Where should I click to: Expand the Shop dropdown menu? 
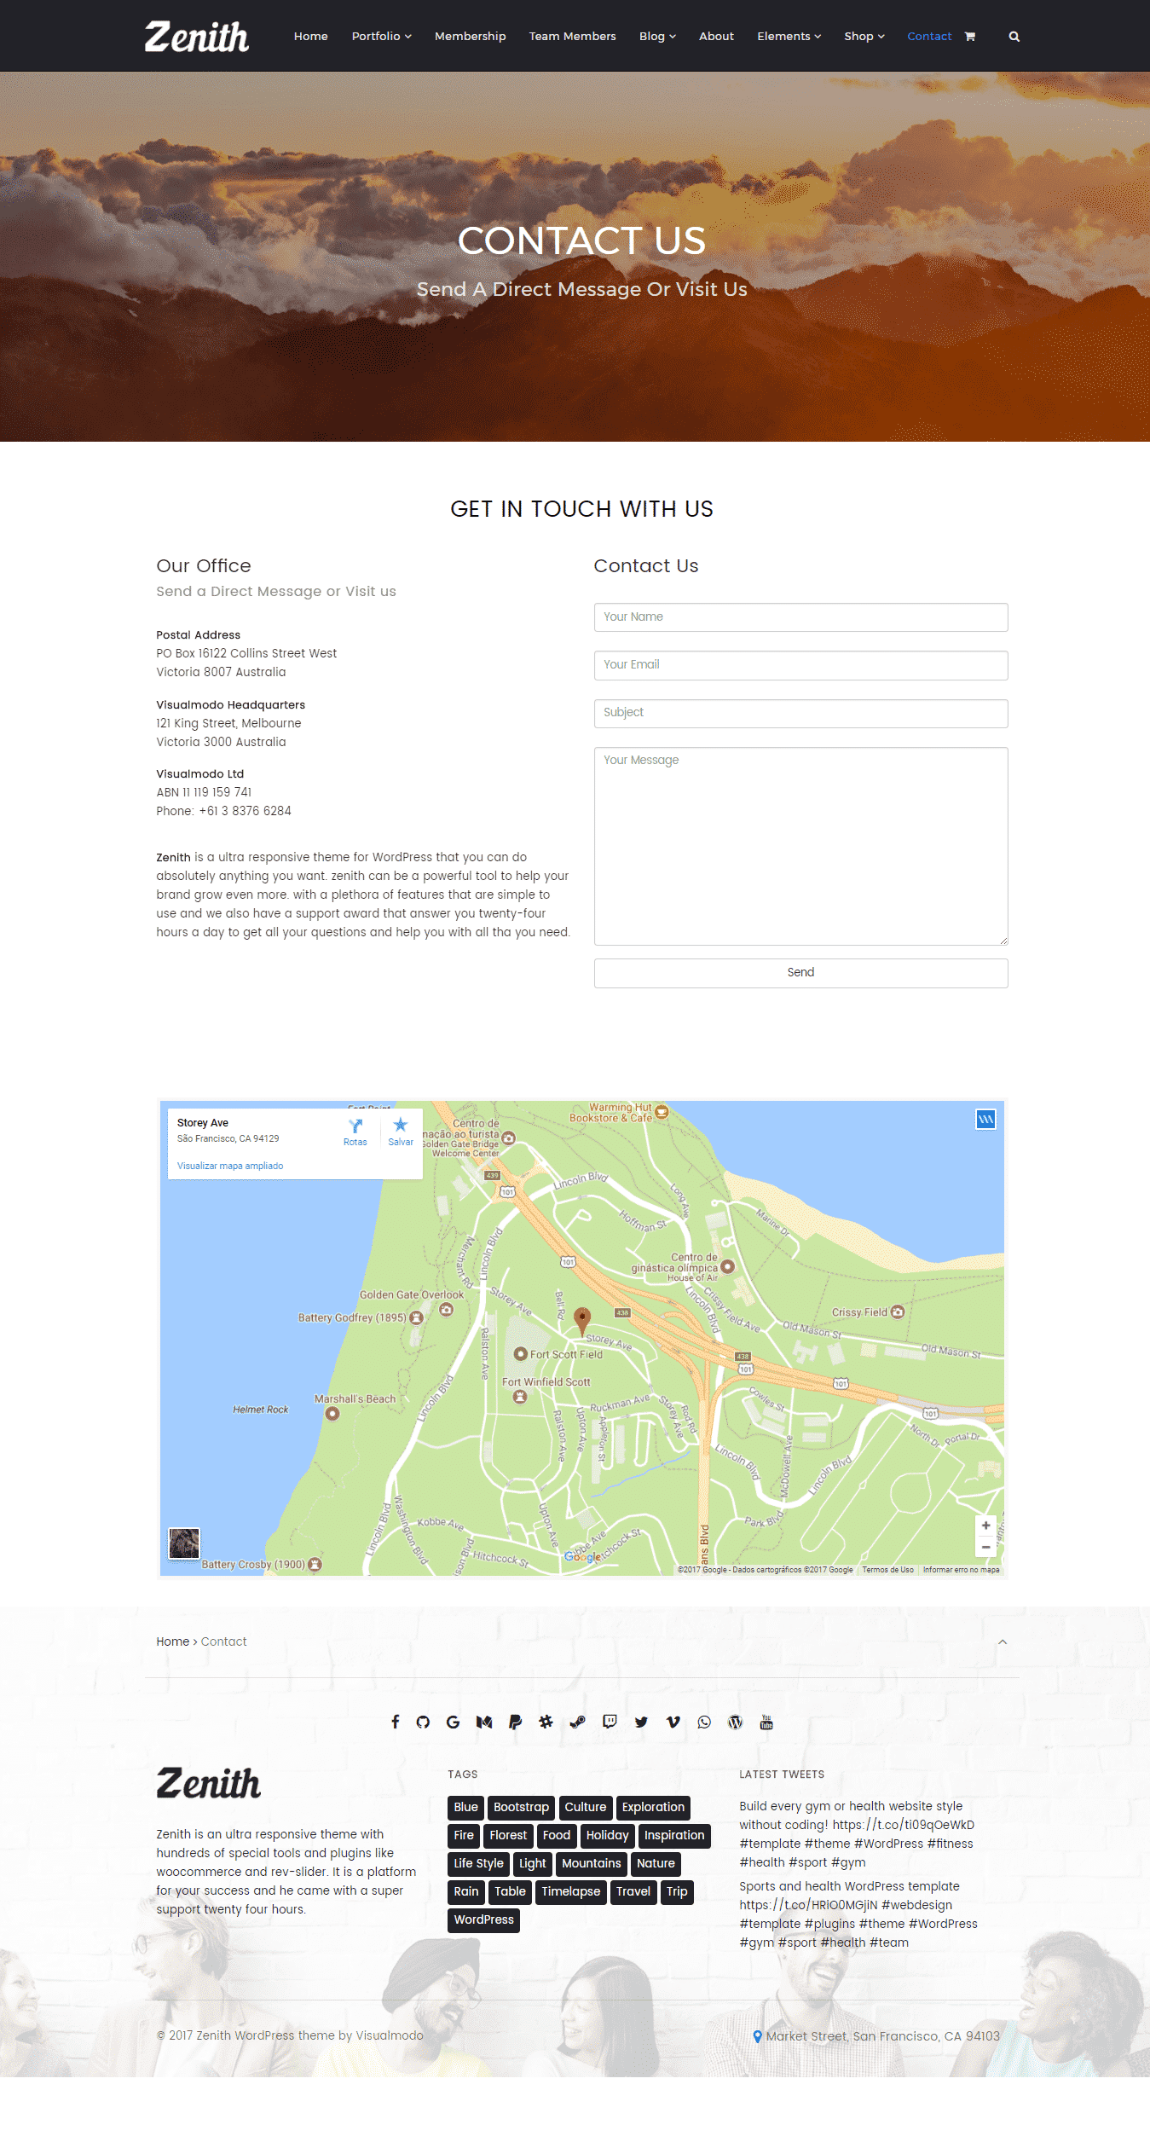coord(864,37)
